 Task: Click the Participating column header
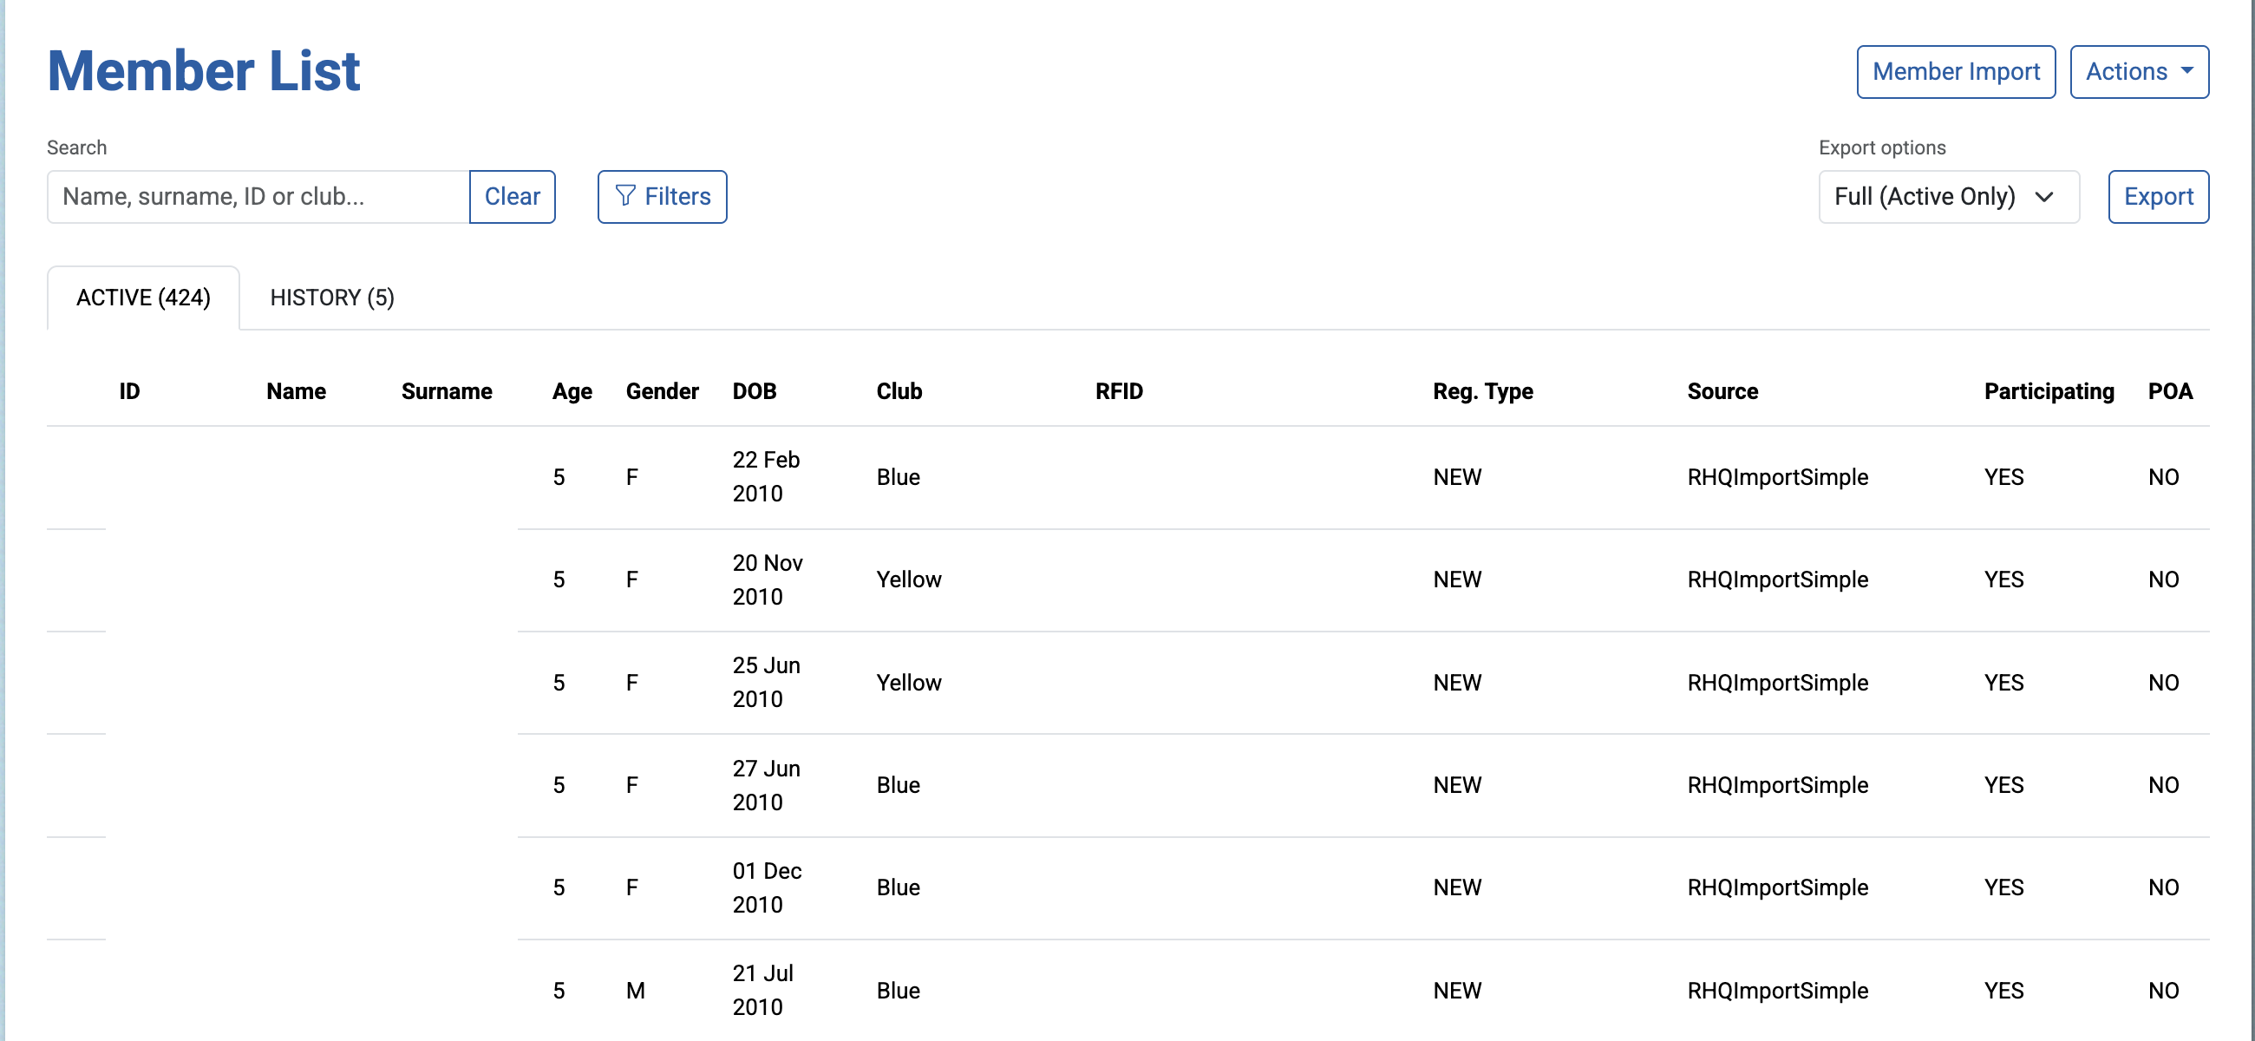[2049, 391]
